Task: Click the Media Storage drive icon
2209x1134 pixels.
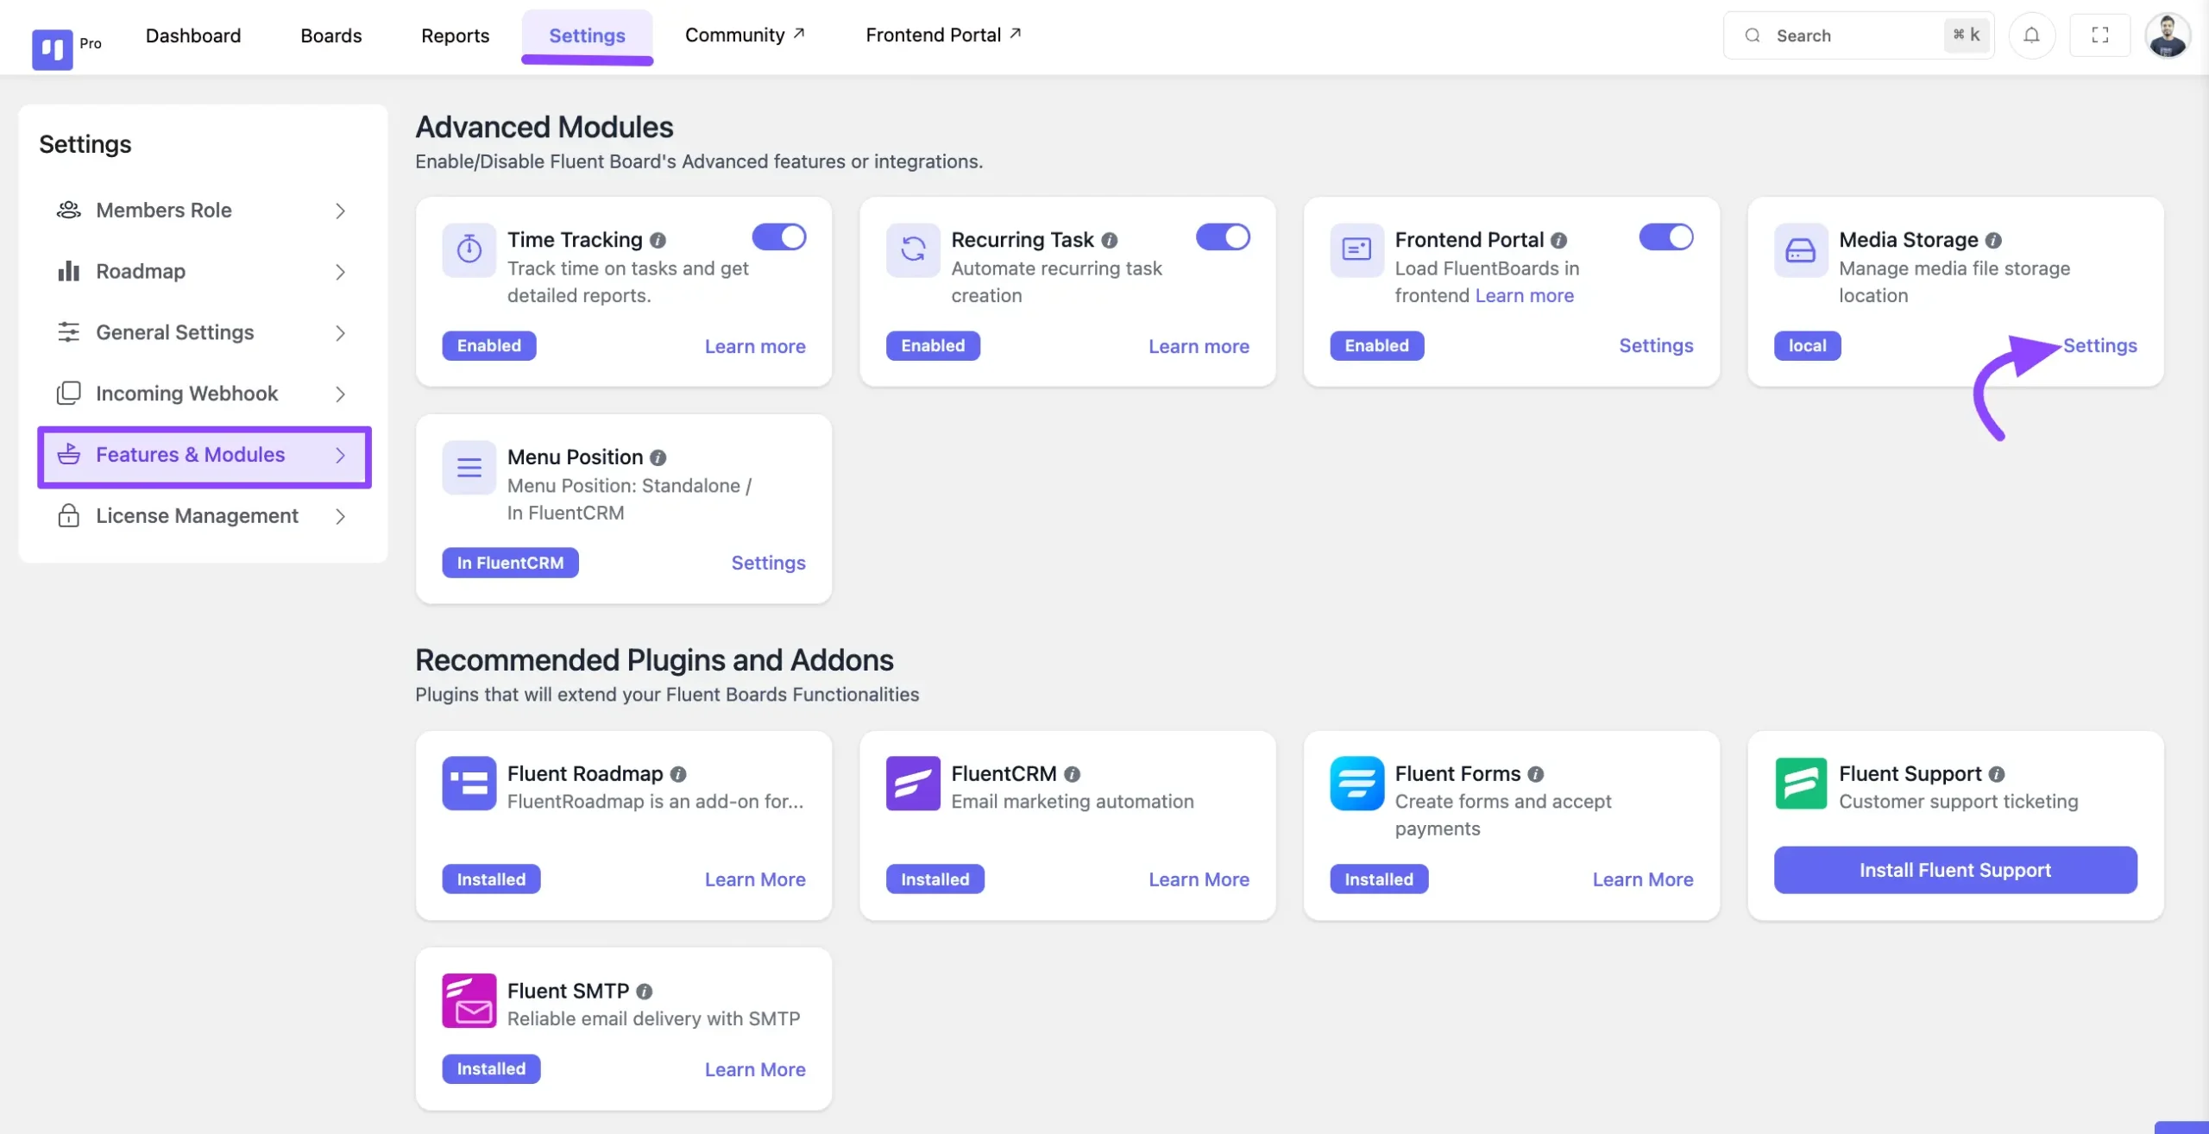Action: 1800,249
